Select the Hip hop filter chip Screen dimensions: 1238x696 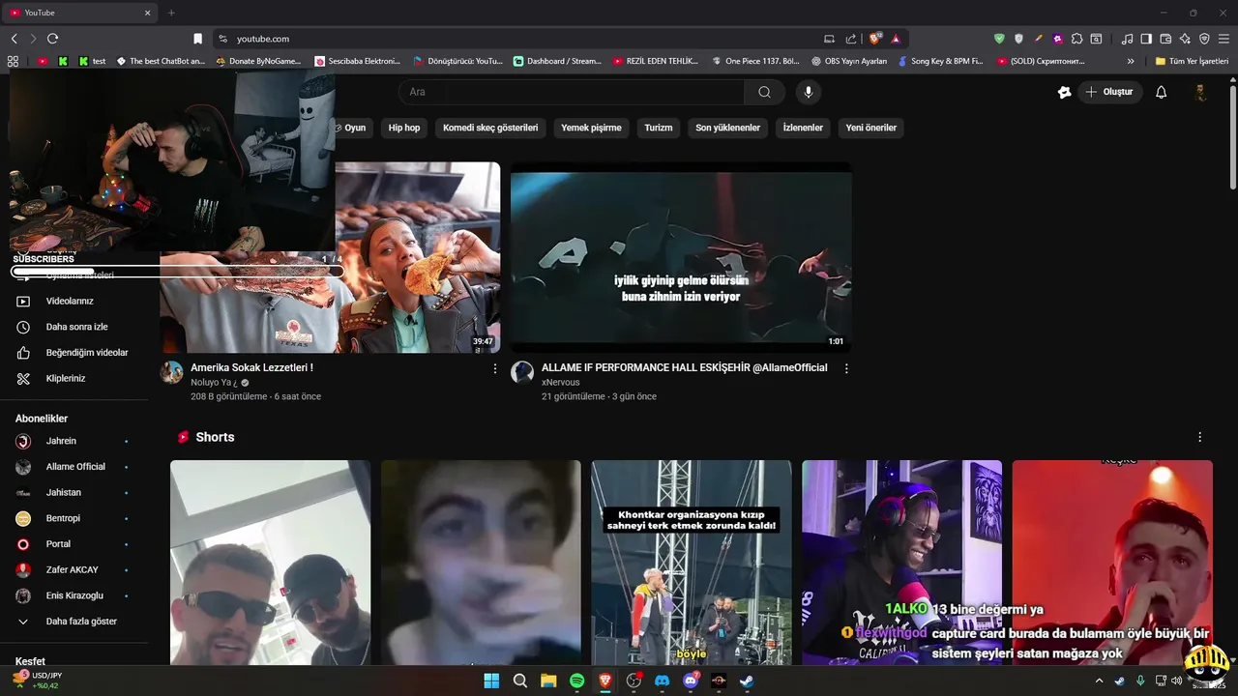tap(404, 128)
